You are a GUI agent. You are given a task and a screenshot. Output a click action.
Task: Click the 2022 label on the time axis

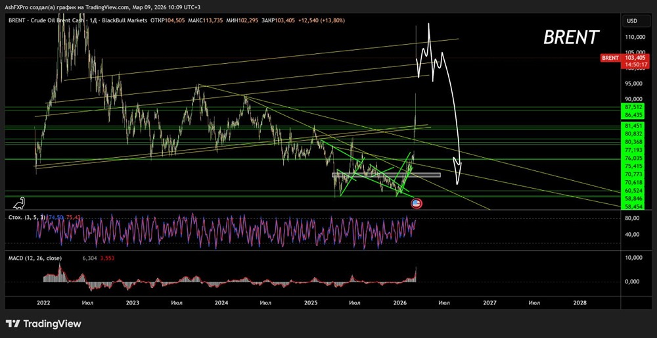(43, 302)
